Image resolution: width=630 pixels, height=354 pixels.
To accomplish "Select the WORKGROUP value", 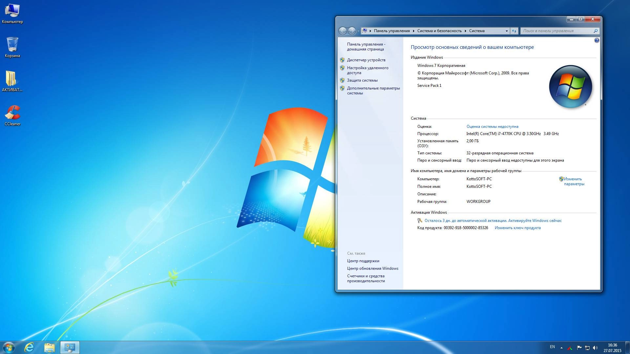I will coord(478,202).
